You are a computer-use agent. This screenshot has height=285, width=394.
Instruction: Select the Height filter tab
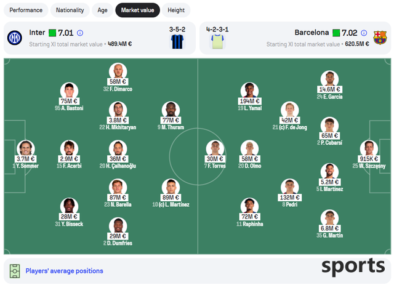pos(176,10)
